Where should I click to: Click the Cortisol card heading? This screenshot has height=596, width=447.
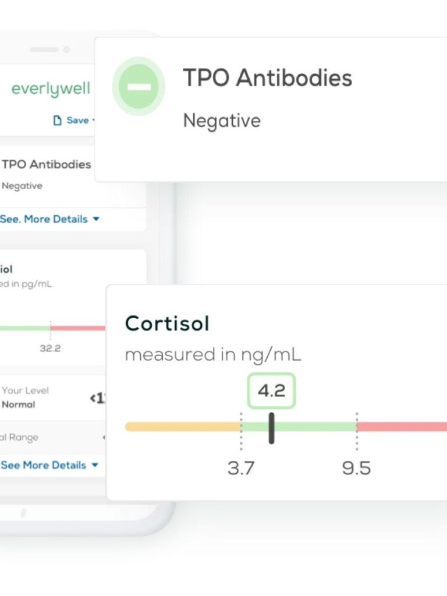coord(167,324)
